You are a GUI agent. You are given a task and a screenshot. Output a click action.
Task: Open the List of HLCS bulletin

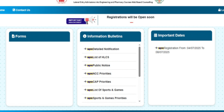coord(101,57)
